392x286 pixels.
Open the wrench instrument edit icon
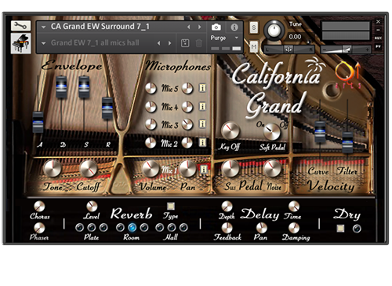(x=20, y=26)
